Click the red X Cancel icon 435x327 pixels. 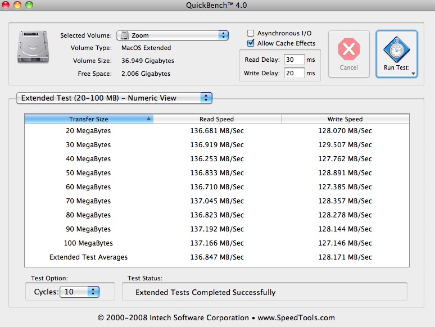348,49
